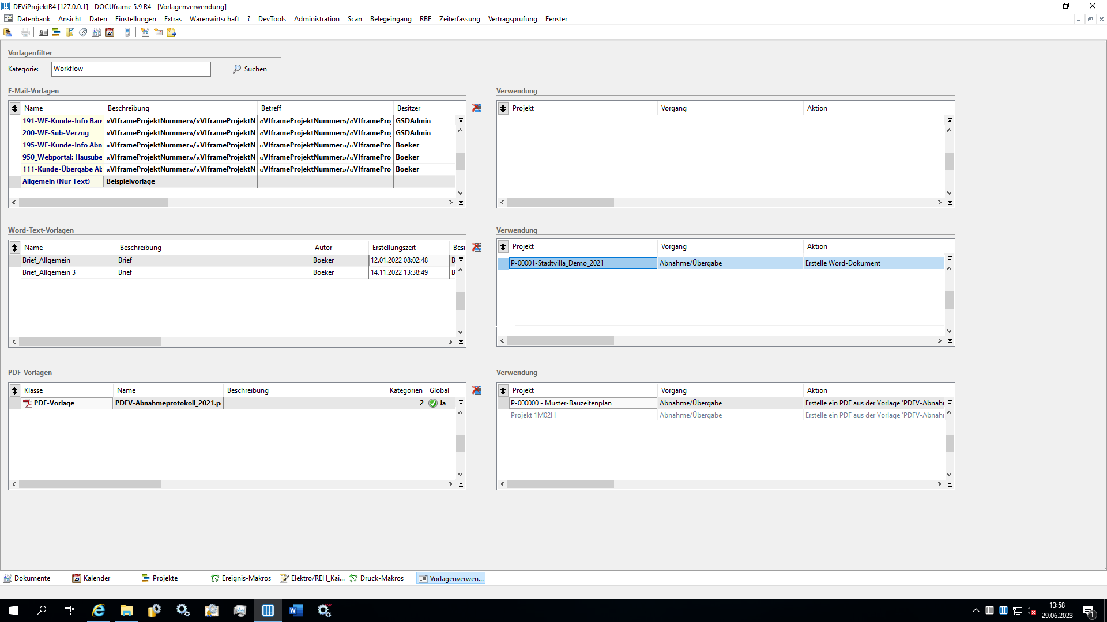Open the Zeiterfassung menu

click(460, 19)
